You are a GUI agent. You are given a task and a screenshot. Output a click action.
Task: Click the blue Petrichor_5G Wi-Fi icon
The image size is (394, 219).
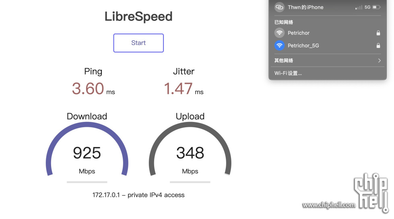tap(279, 45)
